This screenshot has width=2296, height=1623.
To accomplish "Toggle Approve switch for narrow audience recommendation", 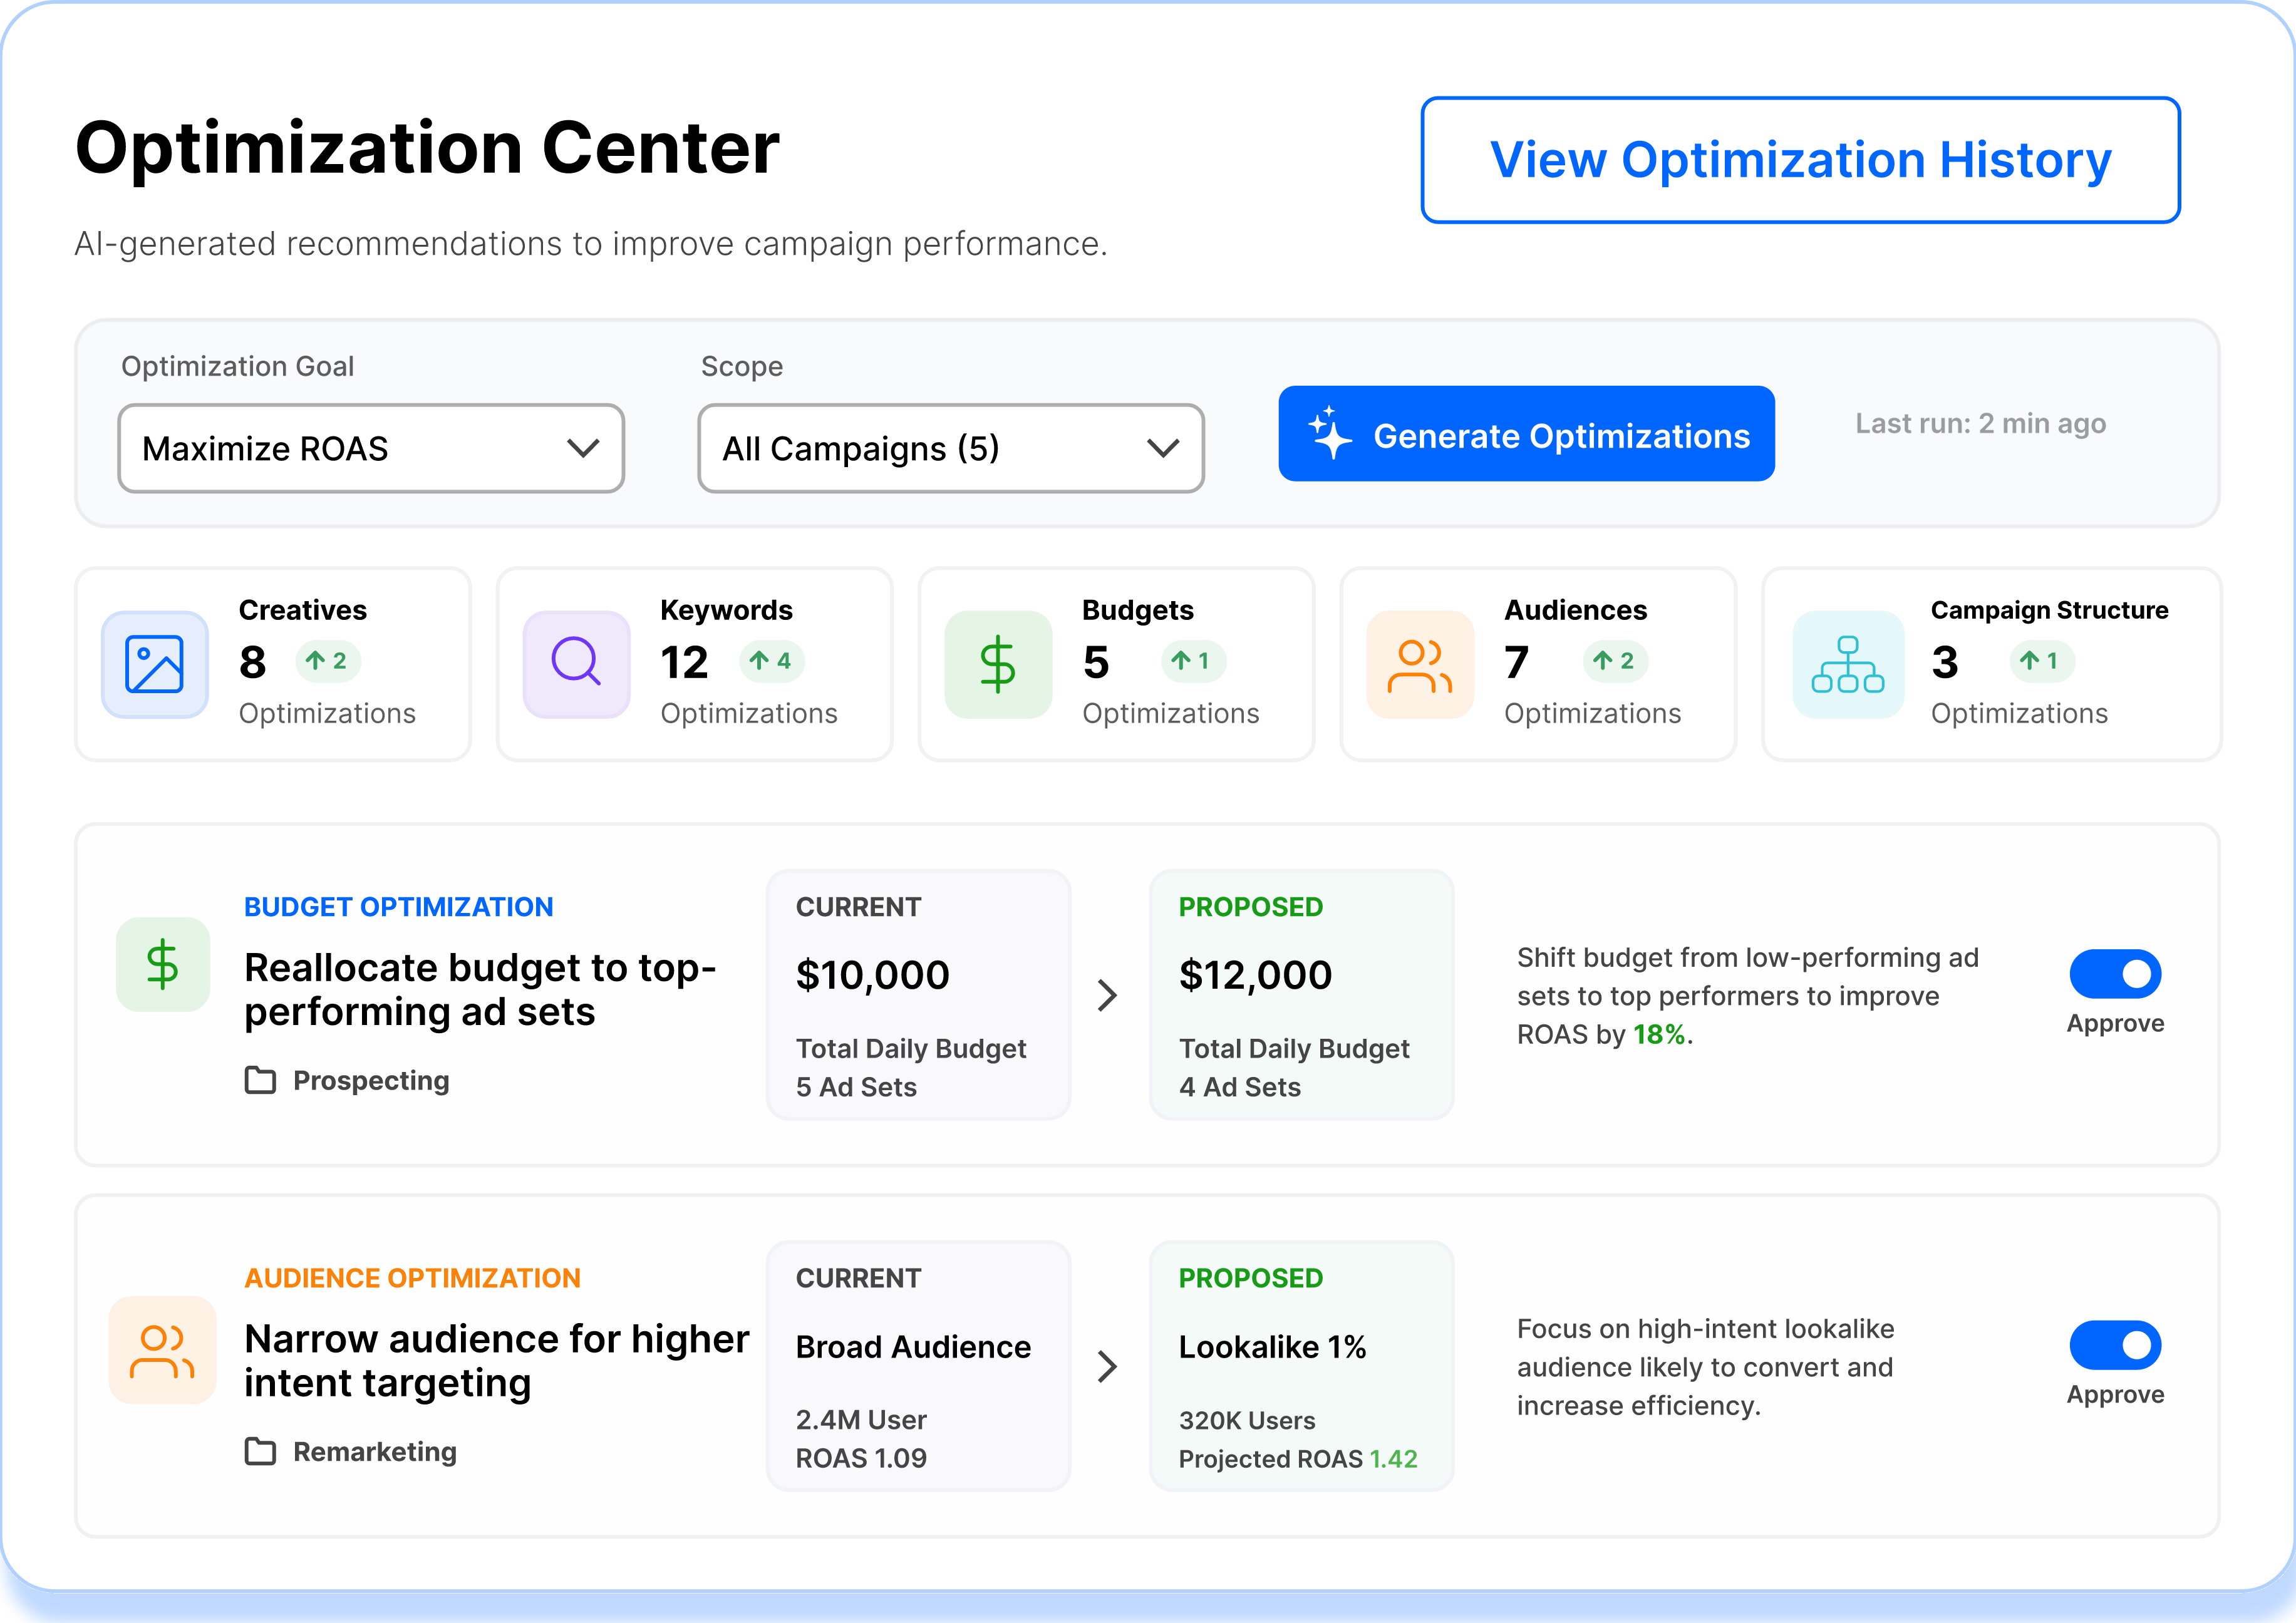I will pyautogui.click(x=2115, y=1345).
